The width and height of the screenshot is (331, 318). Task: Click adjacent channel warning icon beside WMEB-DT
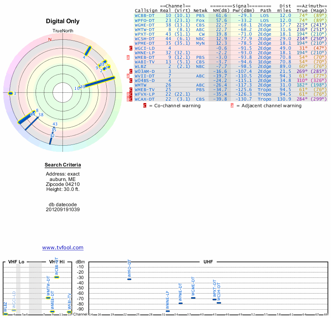tap(128, 58)
